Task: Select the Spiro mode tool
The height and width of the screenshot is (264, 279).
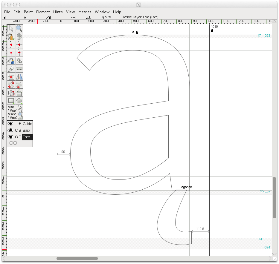Action: 19,61
